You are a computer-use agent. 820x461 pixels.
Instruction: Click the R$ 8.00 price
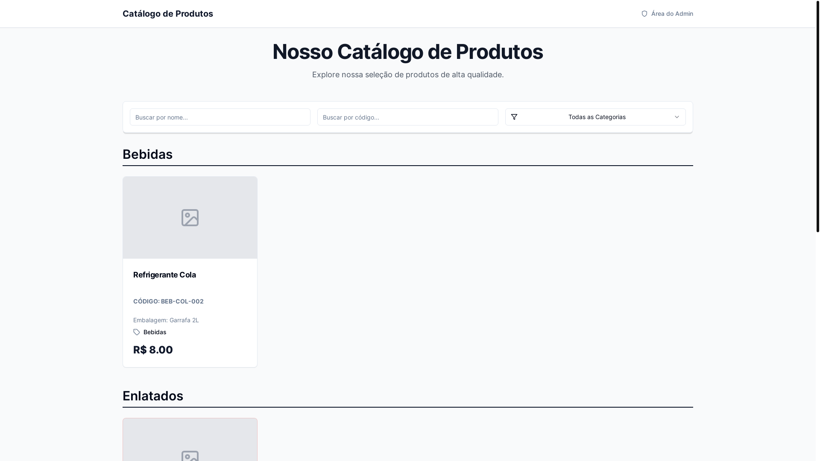(x=153, y=350)
